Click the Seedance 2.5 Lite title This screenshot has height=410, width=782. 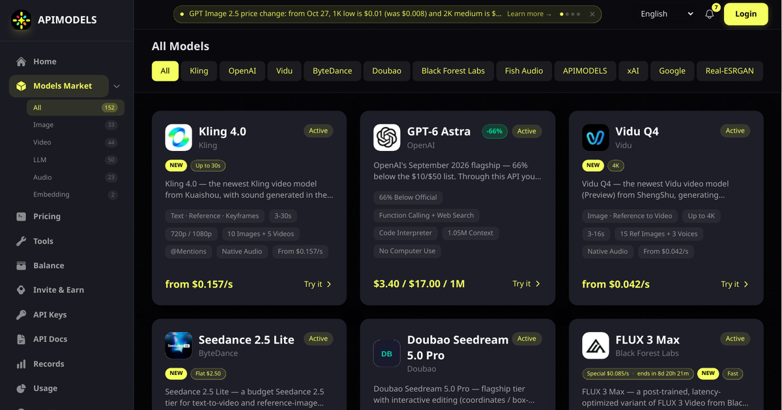pyautogui.click(x=246, y=340)
